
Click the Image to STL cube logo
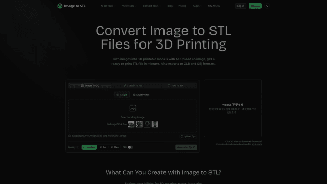pyautogui.click(x=60, y=6)
